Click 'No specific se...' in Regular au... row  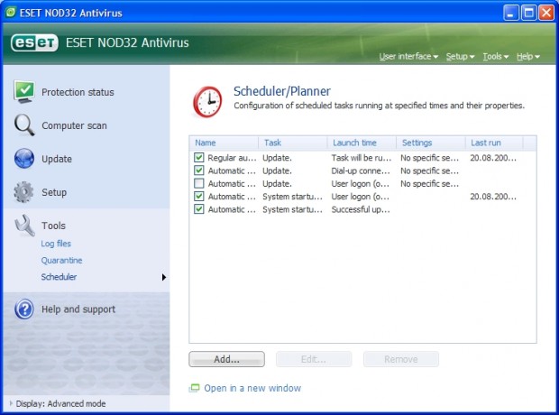click(x=429, y=158)
